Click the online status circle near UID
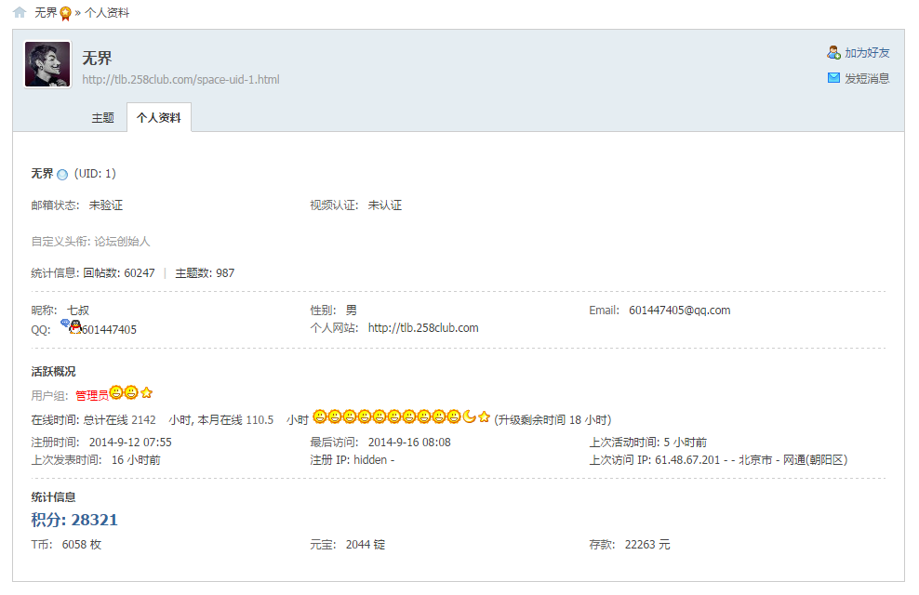The image size is (919, 595). (x=62, y=175)
